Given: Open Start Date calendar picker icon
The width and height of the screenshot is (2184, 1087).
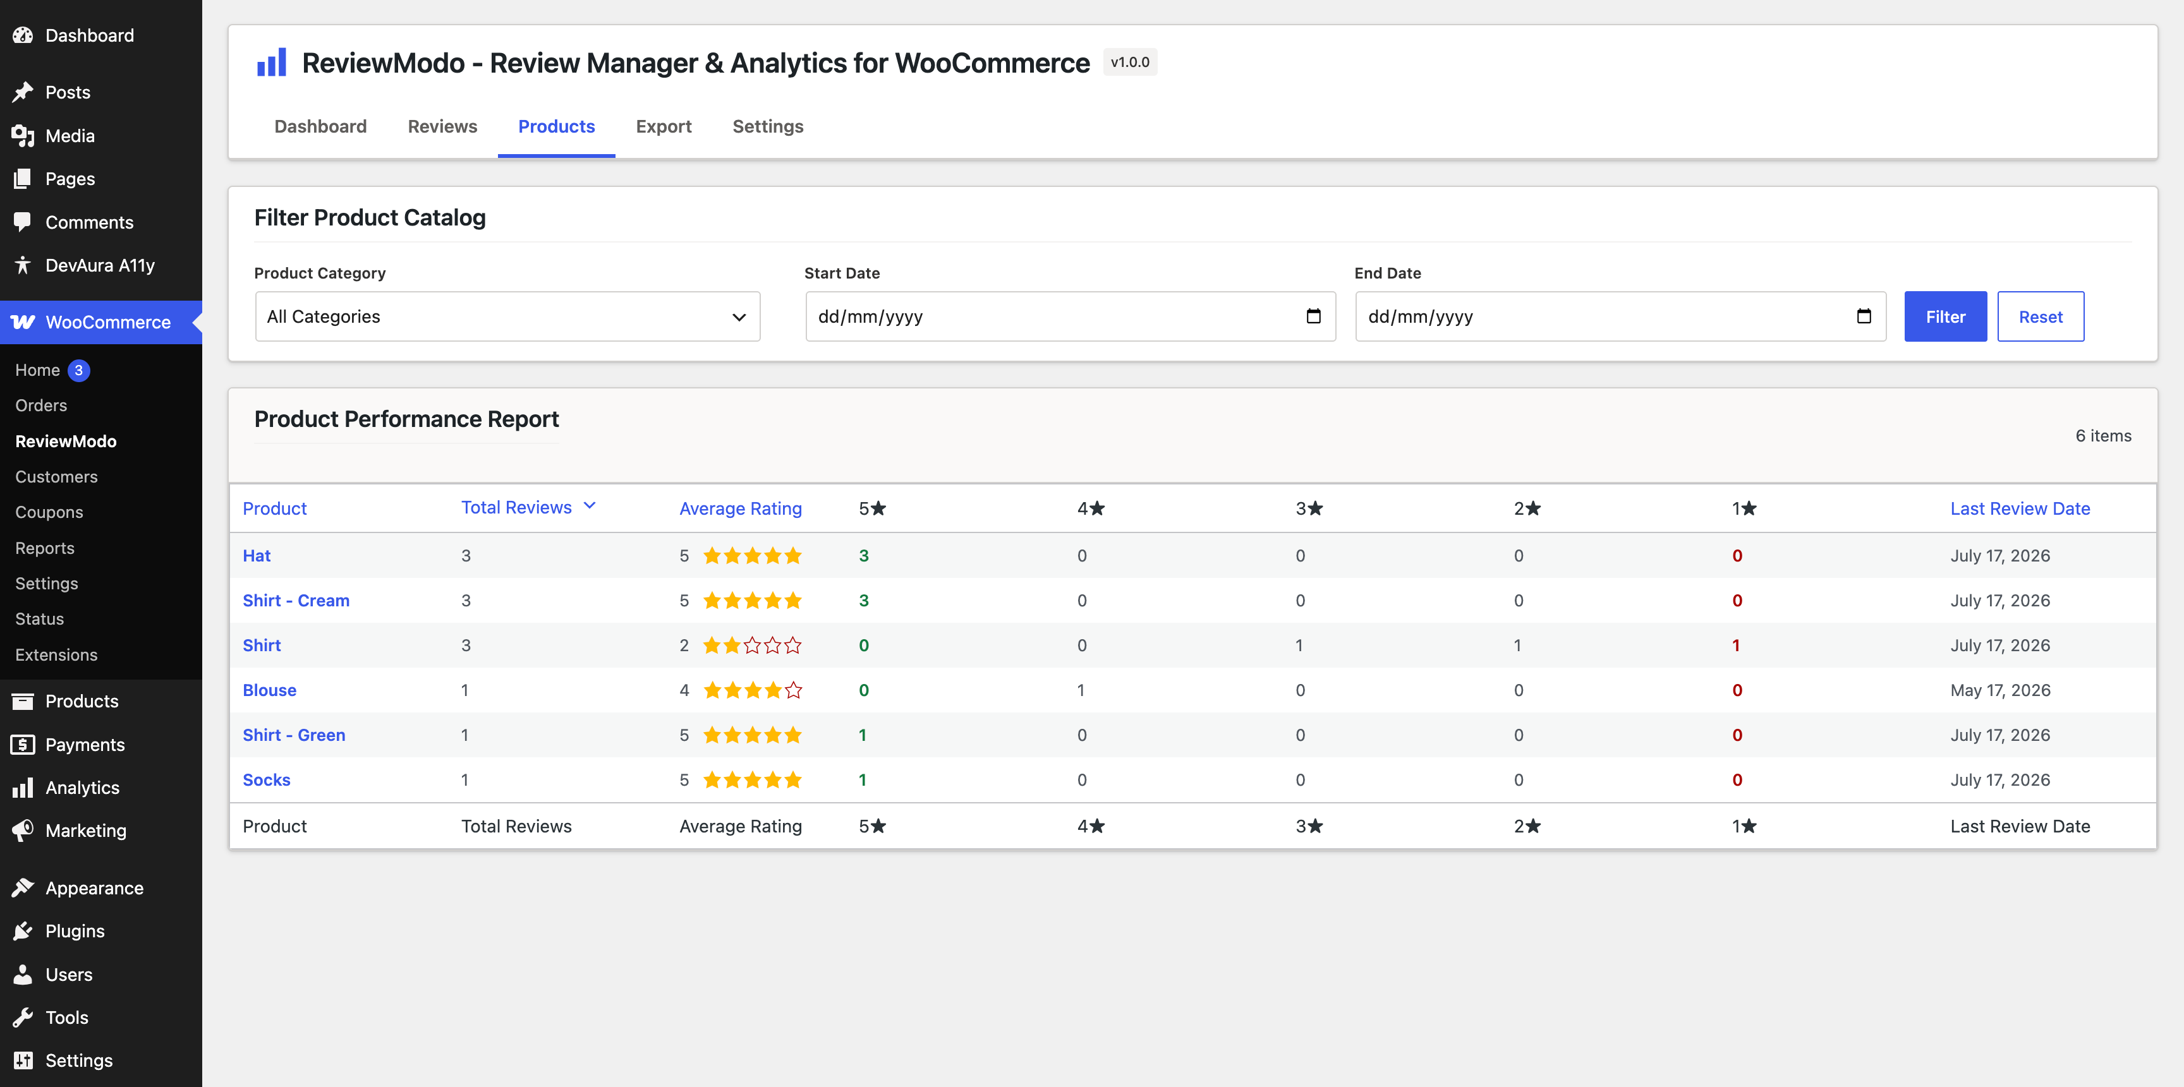Looking at the screenshot, I should (1313, 316).
